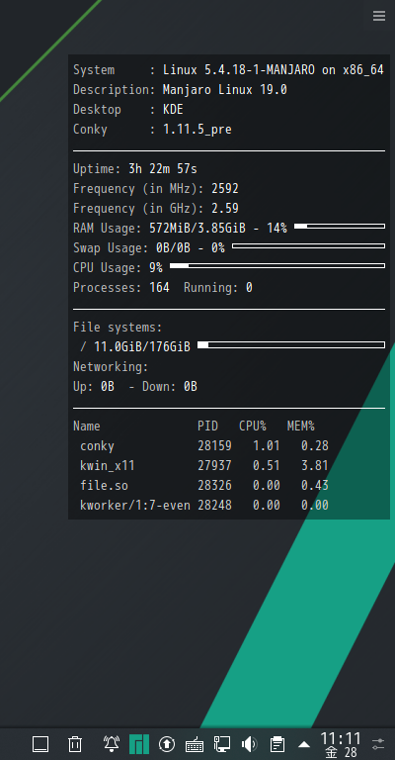Image resolution: width=395 pixels, height=760 pixels.
Task: Click the Processes count '164'
Action: click(x=160, y=288)
